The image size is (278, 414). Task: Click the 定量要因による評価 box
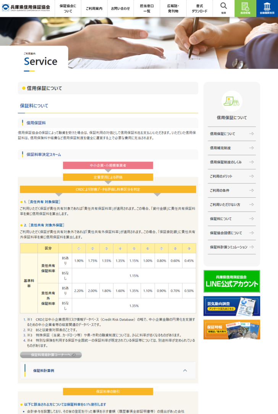[x=108, y=177]
